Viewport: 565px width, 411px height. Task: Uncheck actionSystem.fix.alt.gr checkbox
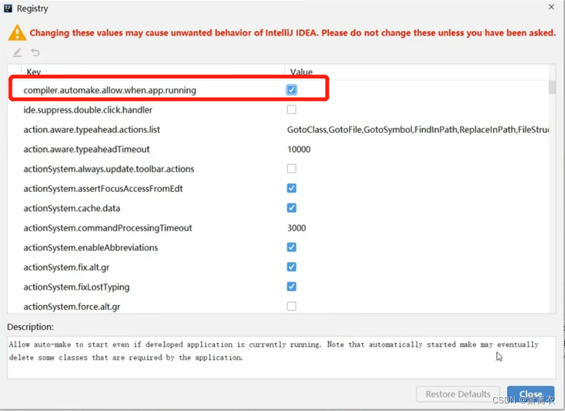(x=292, y=267)
